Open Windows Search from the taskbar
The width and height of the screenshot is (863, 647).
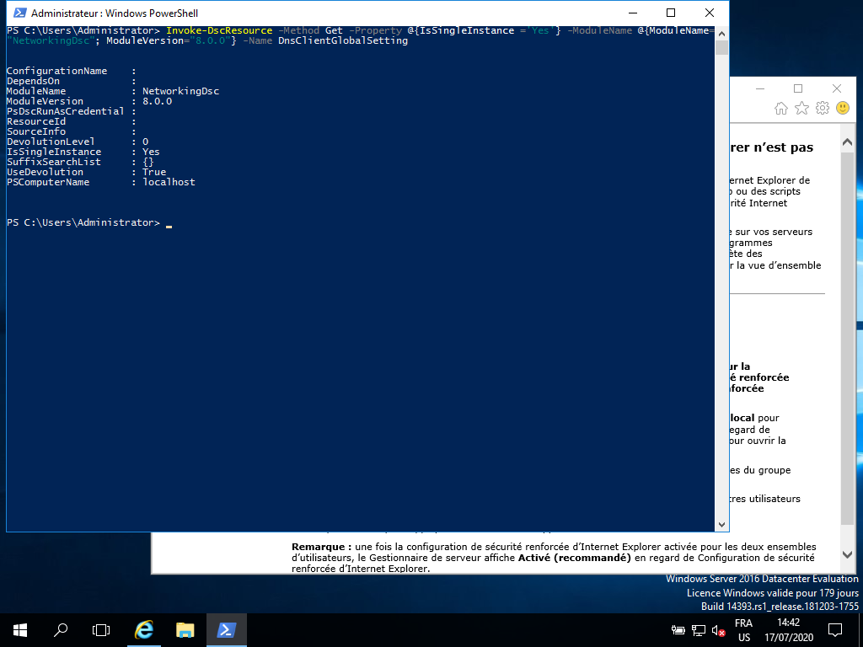click(60, 629)
